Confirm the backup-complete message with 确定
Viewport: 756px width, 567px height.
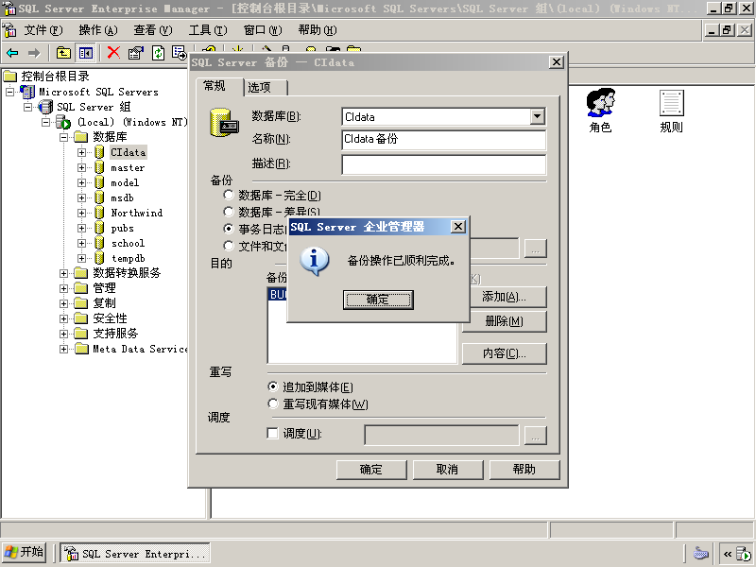(x=378, y=300)
